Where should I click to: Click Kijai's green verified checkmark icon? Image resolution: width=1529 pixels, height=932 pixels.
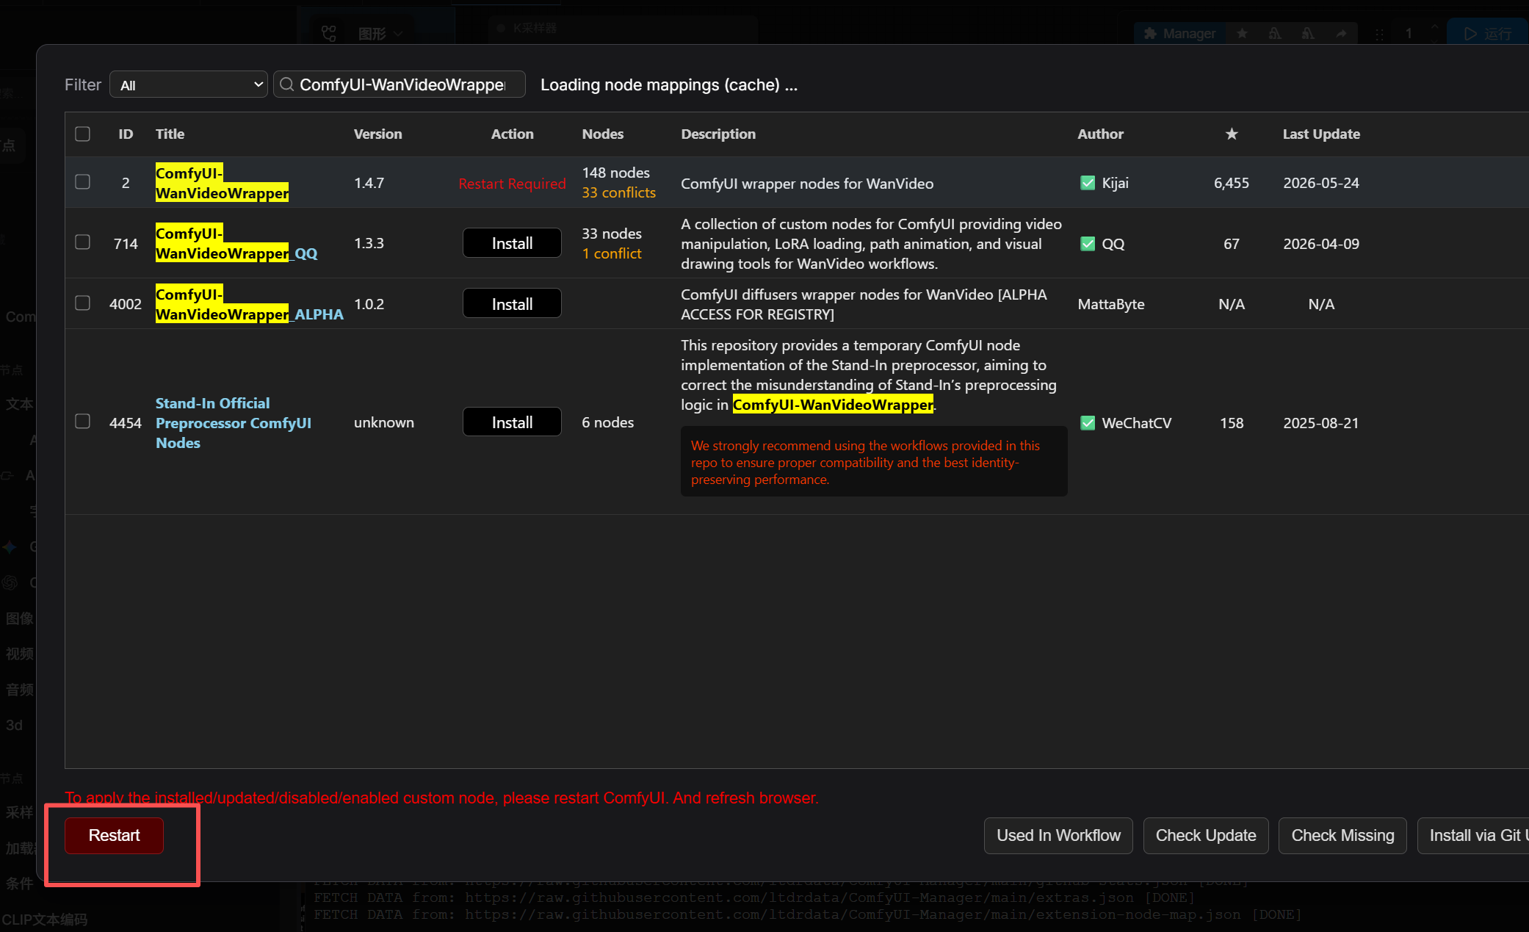pos(1088,183)
